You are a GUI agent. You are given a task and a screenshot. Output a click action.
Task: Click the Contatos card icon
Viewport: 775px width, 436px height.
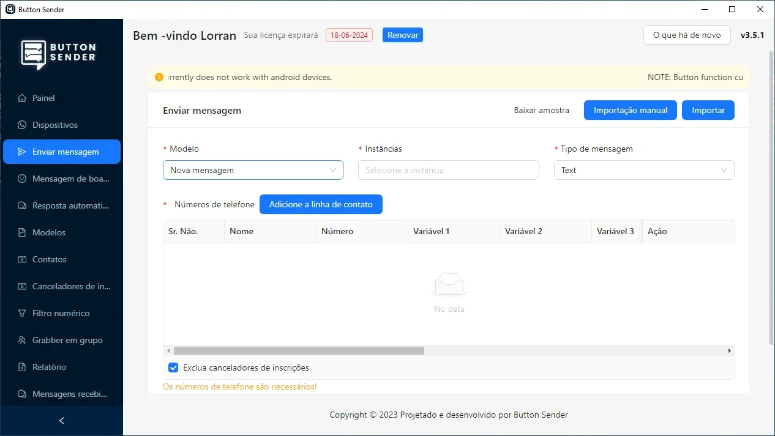pyautogui.click(x=22, y=259)
